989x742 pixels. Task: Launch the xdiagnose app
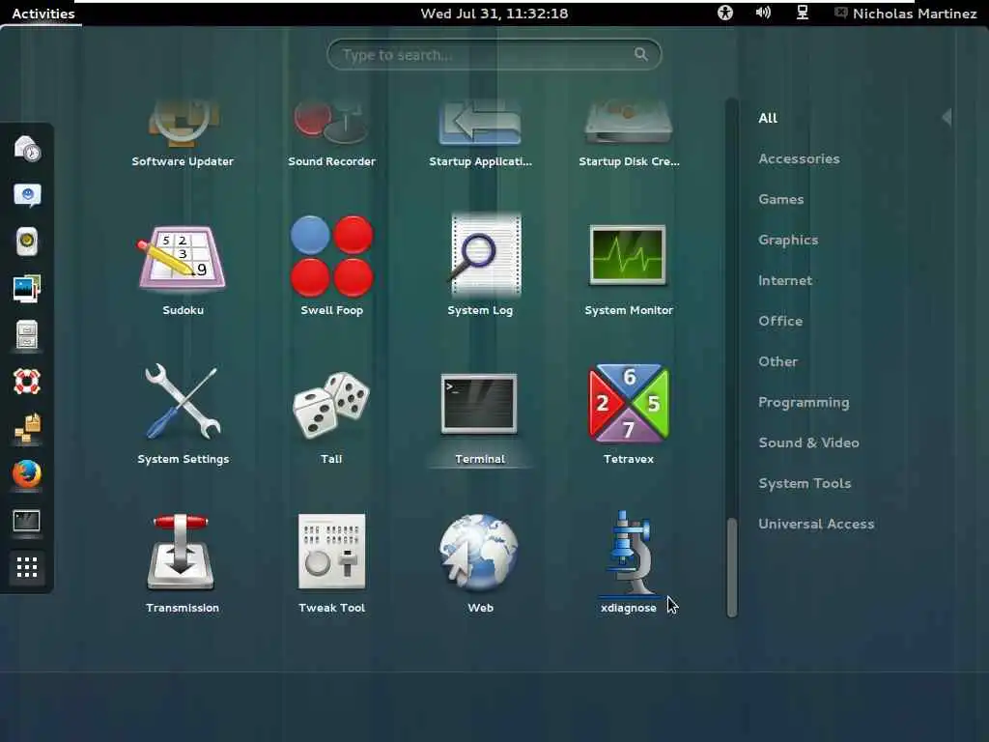point(629,563)
